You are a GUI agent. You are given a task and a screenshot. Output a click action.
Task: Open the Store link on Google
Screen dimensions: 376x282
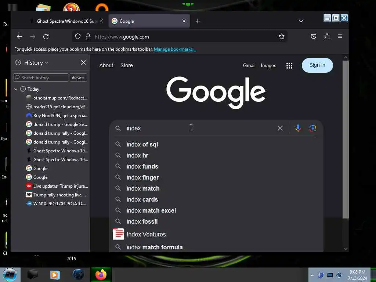pyautogui.click(x=127, y=65)
